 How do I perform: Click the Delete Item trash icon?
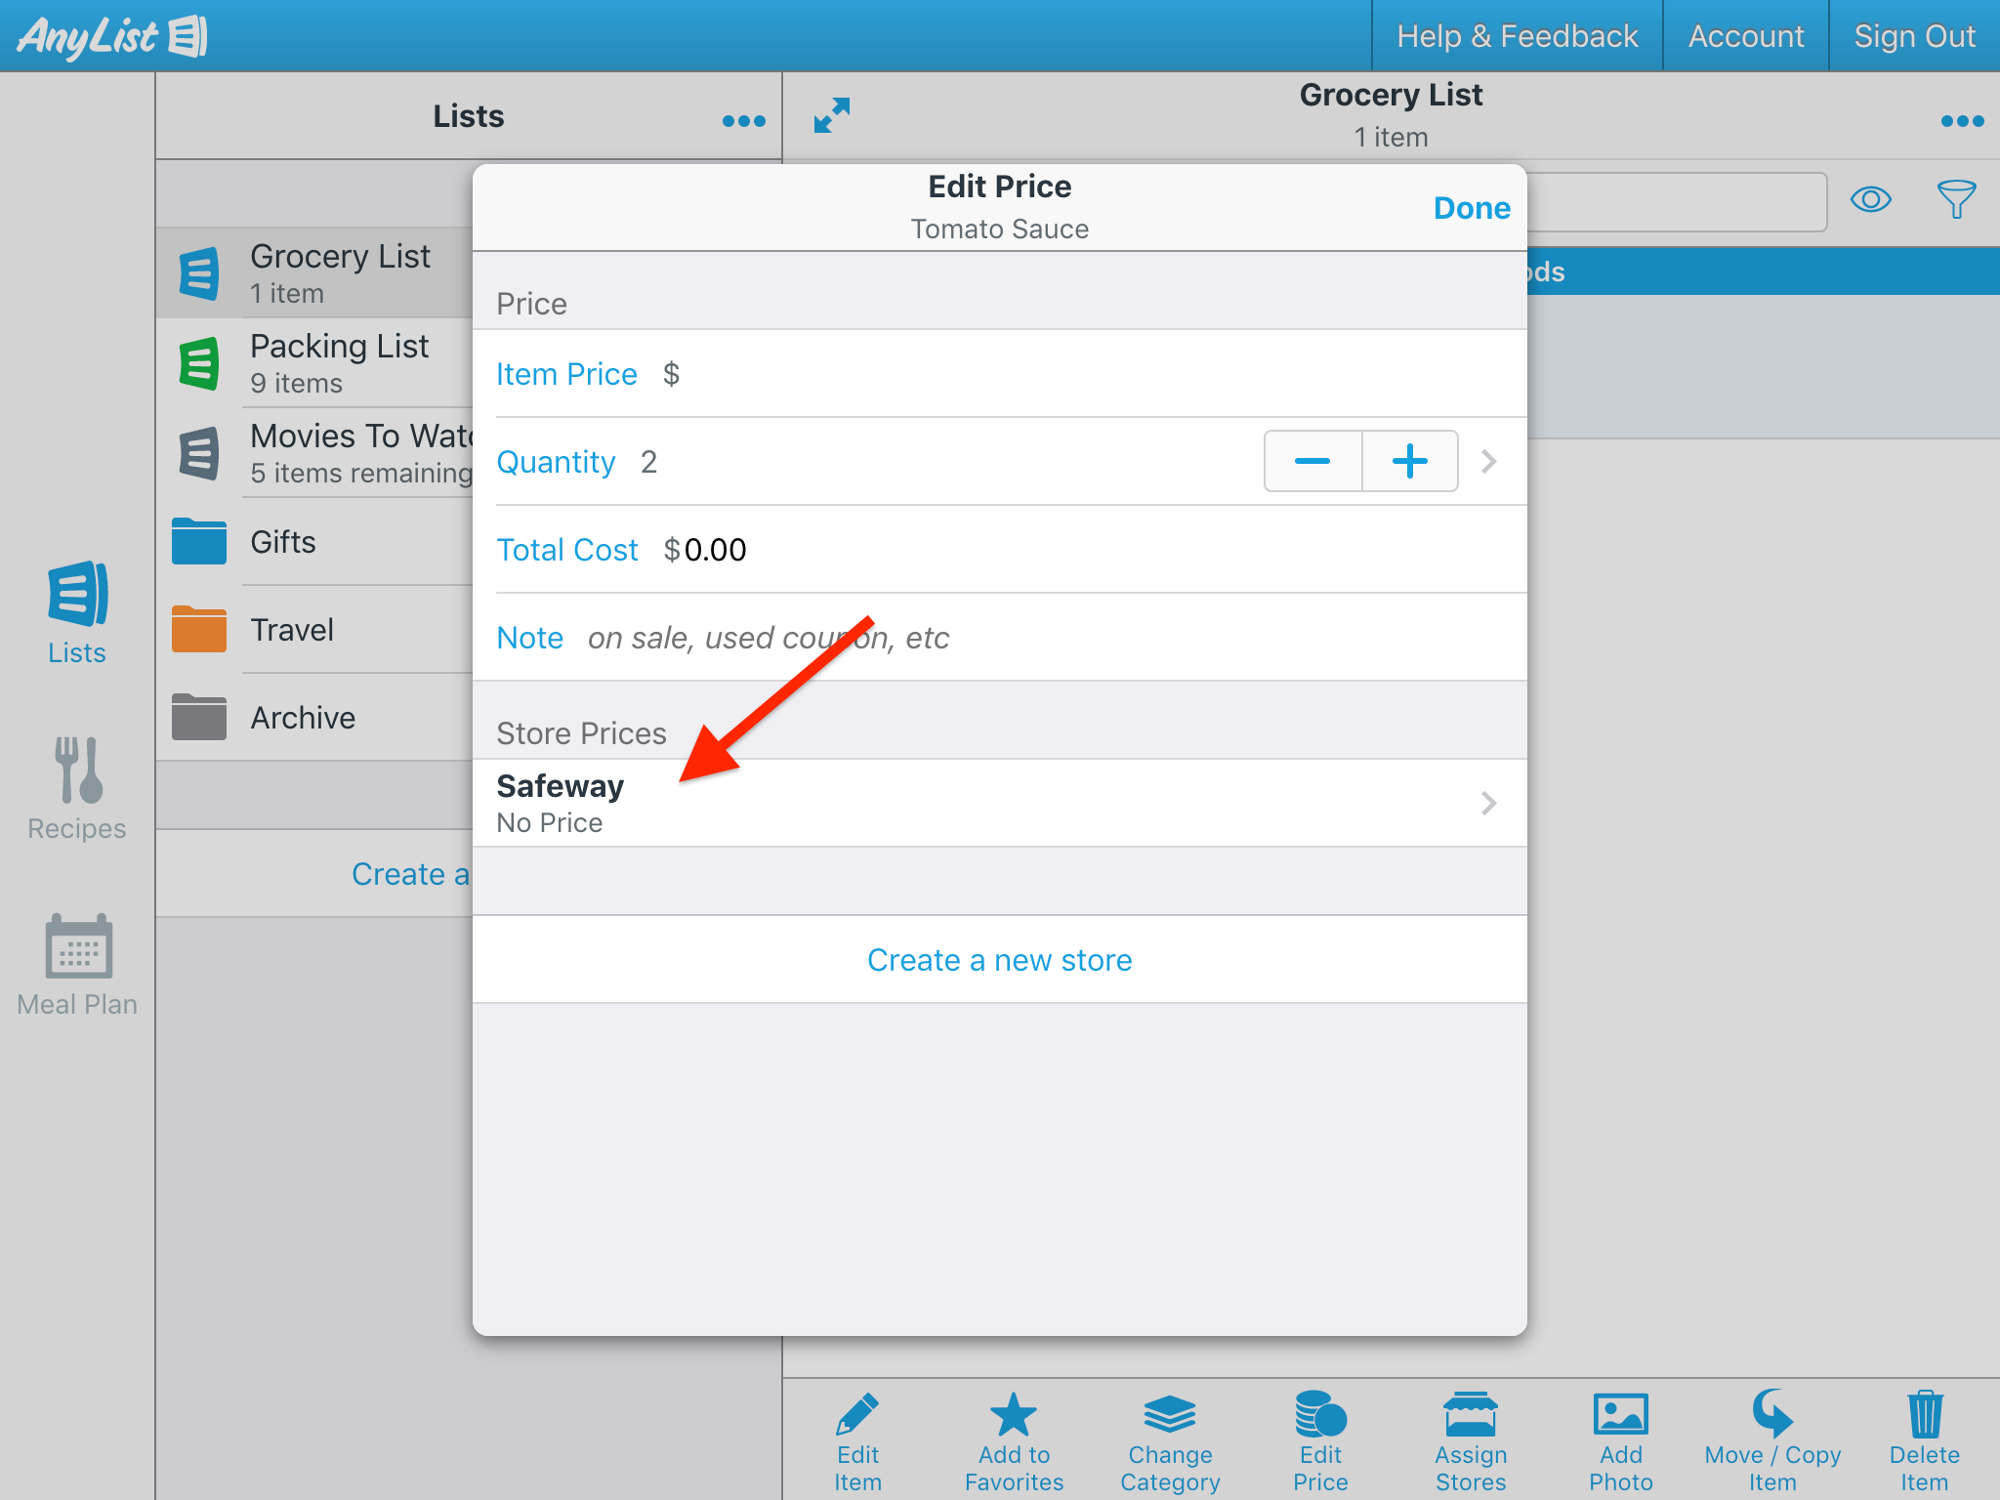pyautogui.click(x=1924, y=1416)
